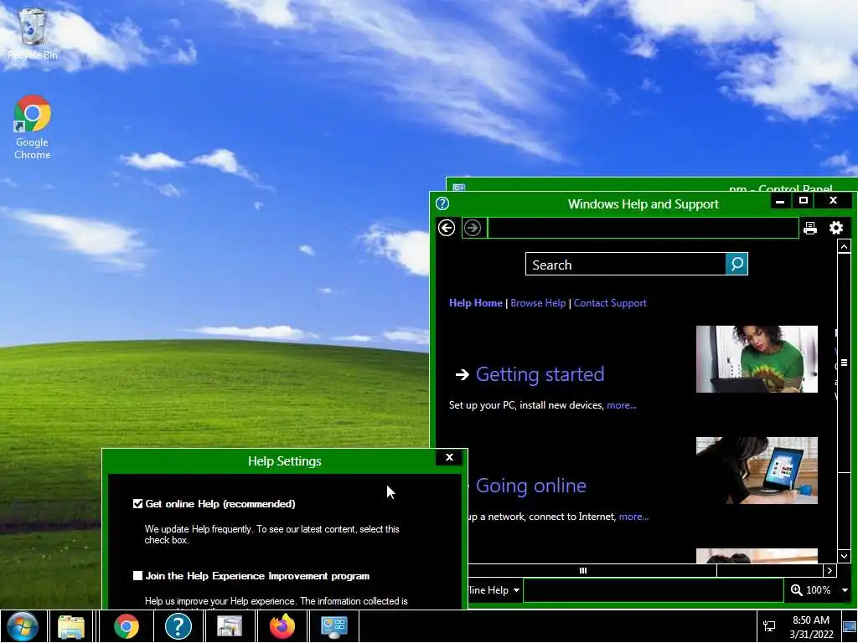Viewport: 858px width, 643px height.
Task: Click the zoom magnifier icon in the status bar
Action: pos(797,590)
